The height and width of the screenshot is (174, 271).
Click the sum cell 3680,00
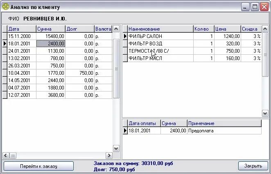[x=51, y=95]
